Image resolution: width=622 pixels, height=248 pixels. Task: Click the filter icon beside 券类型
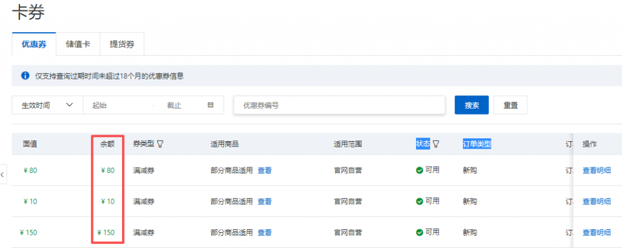coord(160,144)
